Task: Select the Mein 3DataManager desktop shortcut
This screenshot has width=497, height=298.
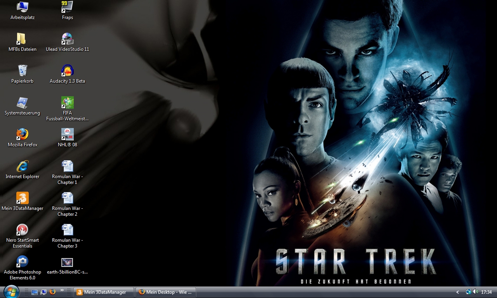Action: [x=23, y=198]
